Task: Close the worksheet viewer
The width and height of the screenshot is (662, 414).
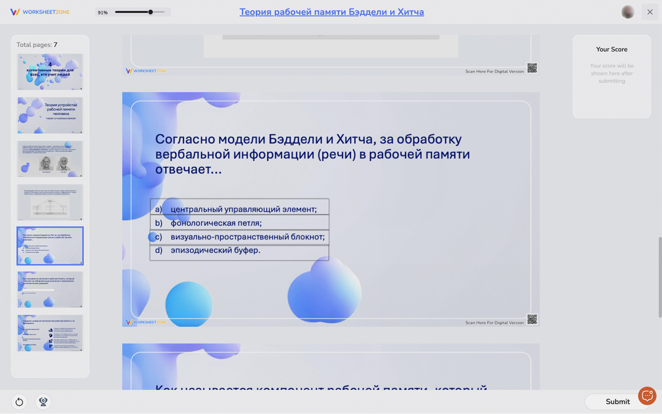Action: click(650, 12)
